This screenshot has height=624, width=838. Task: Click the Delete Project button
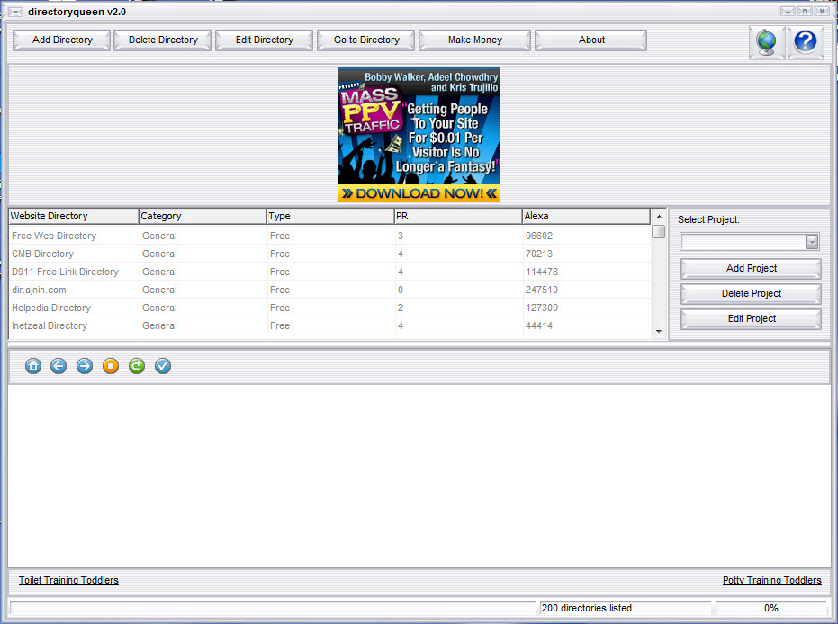(751, 294)
